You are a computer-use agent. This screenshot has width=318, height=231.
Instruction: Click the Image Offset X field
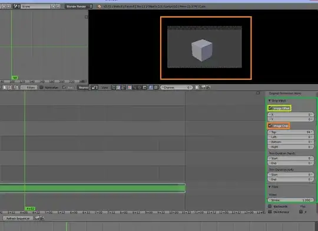(291, 115)
